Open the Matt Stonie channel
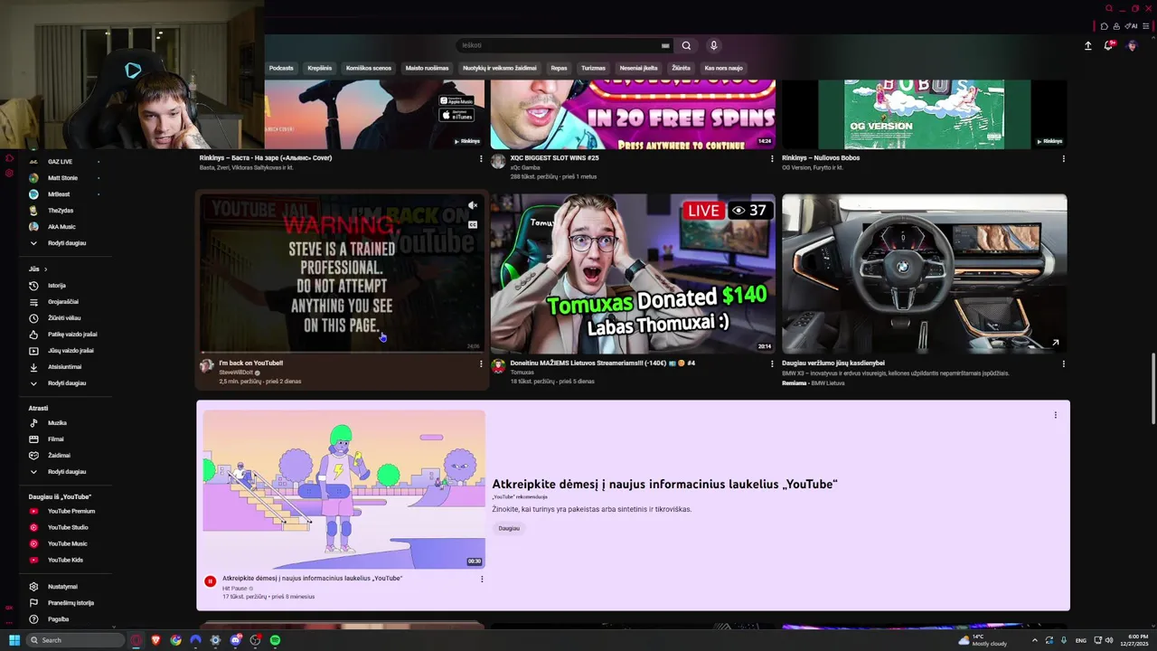 point(62,178)
